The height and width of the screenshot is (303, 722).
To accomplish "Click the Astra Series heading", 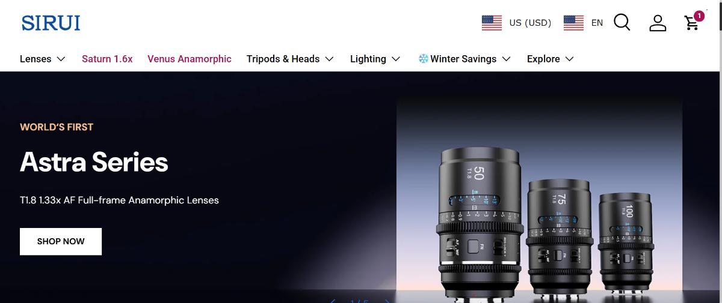I will point(94,162).
